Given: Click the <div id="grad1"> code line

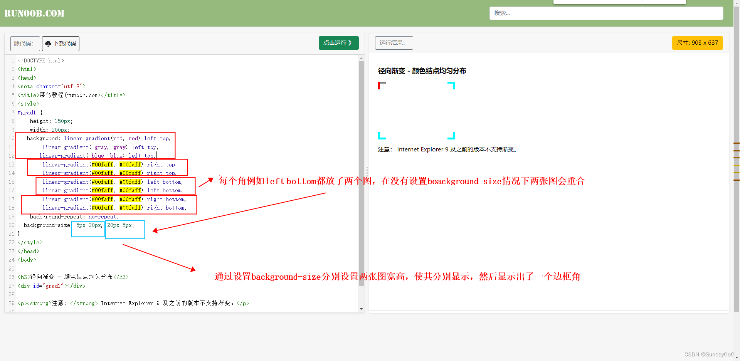Looking at the screenshot, I should click(52, 286).
